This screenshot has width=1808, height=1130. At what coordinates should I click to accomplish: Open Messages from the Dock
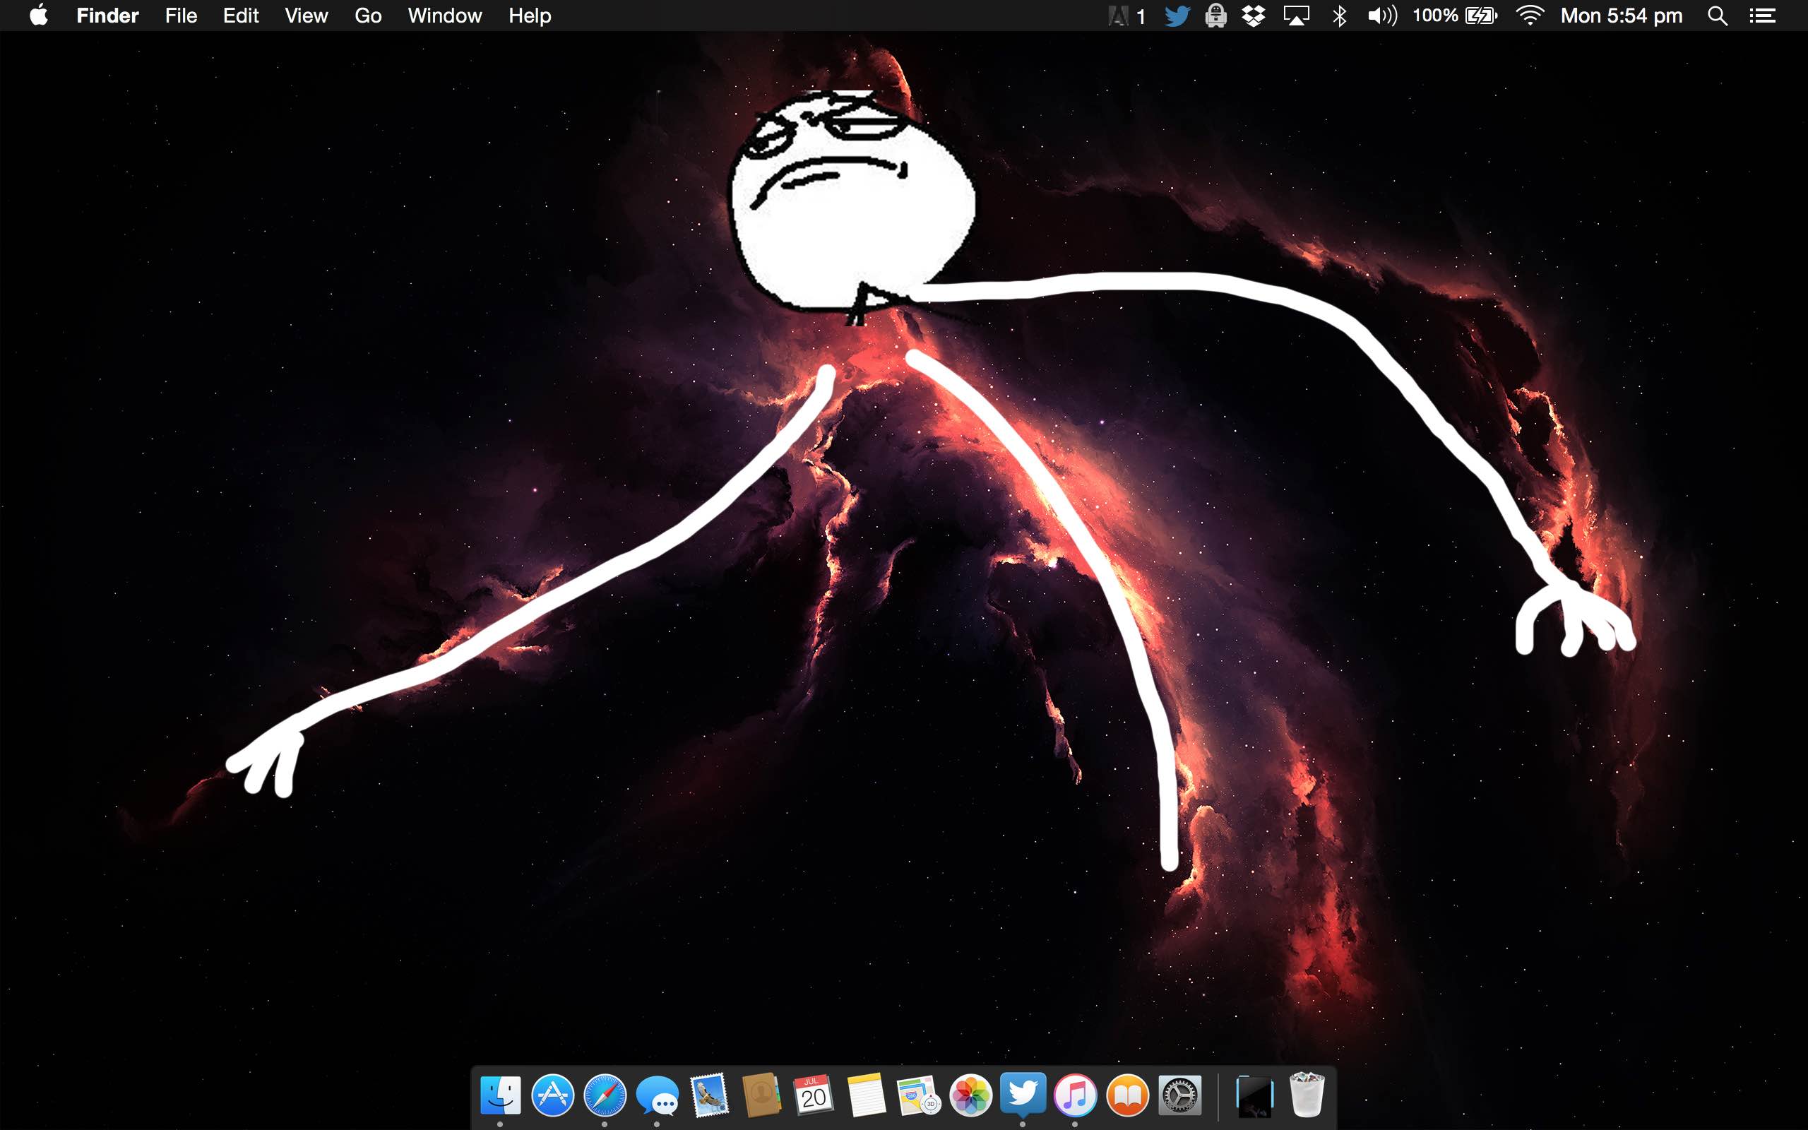657,1097
